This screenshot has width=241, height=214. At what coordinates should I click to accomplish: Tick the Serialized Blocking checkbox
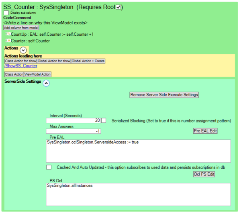click(x=104, y=120)
